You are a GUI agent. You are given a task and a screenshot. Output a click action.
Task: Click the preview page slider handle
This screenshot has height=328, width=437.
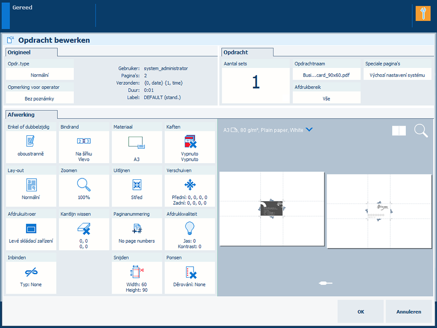tap(325, 283)
